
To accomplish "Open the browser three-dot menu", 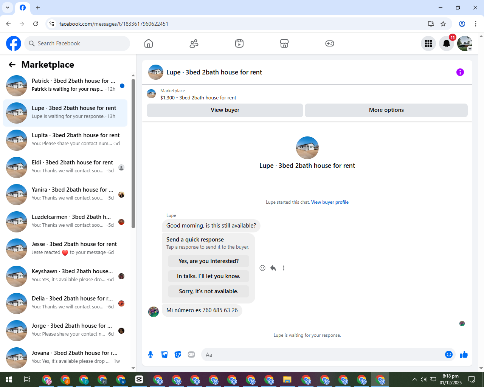I will point(476,24).
